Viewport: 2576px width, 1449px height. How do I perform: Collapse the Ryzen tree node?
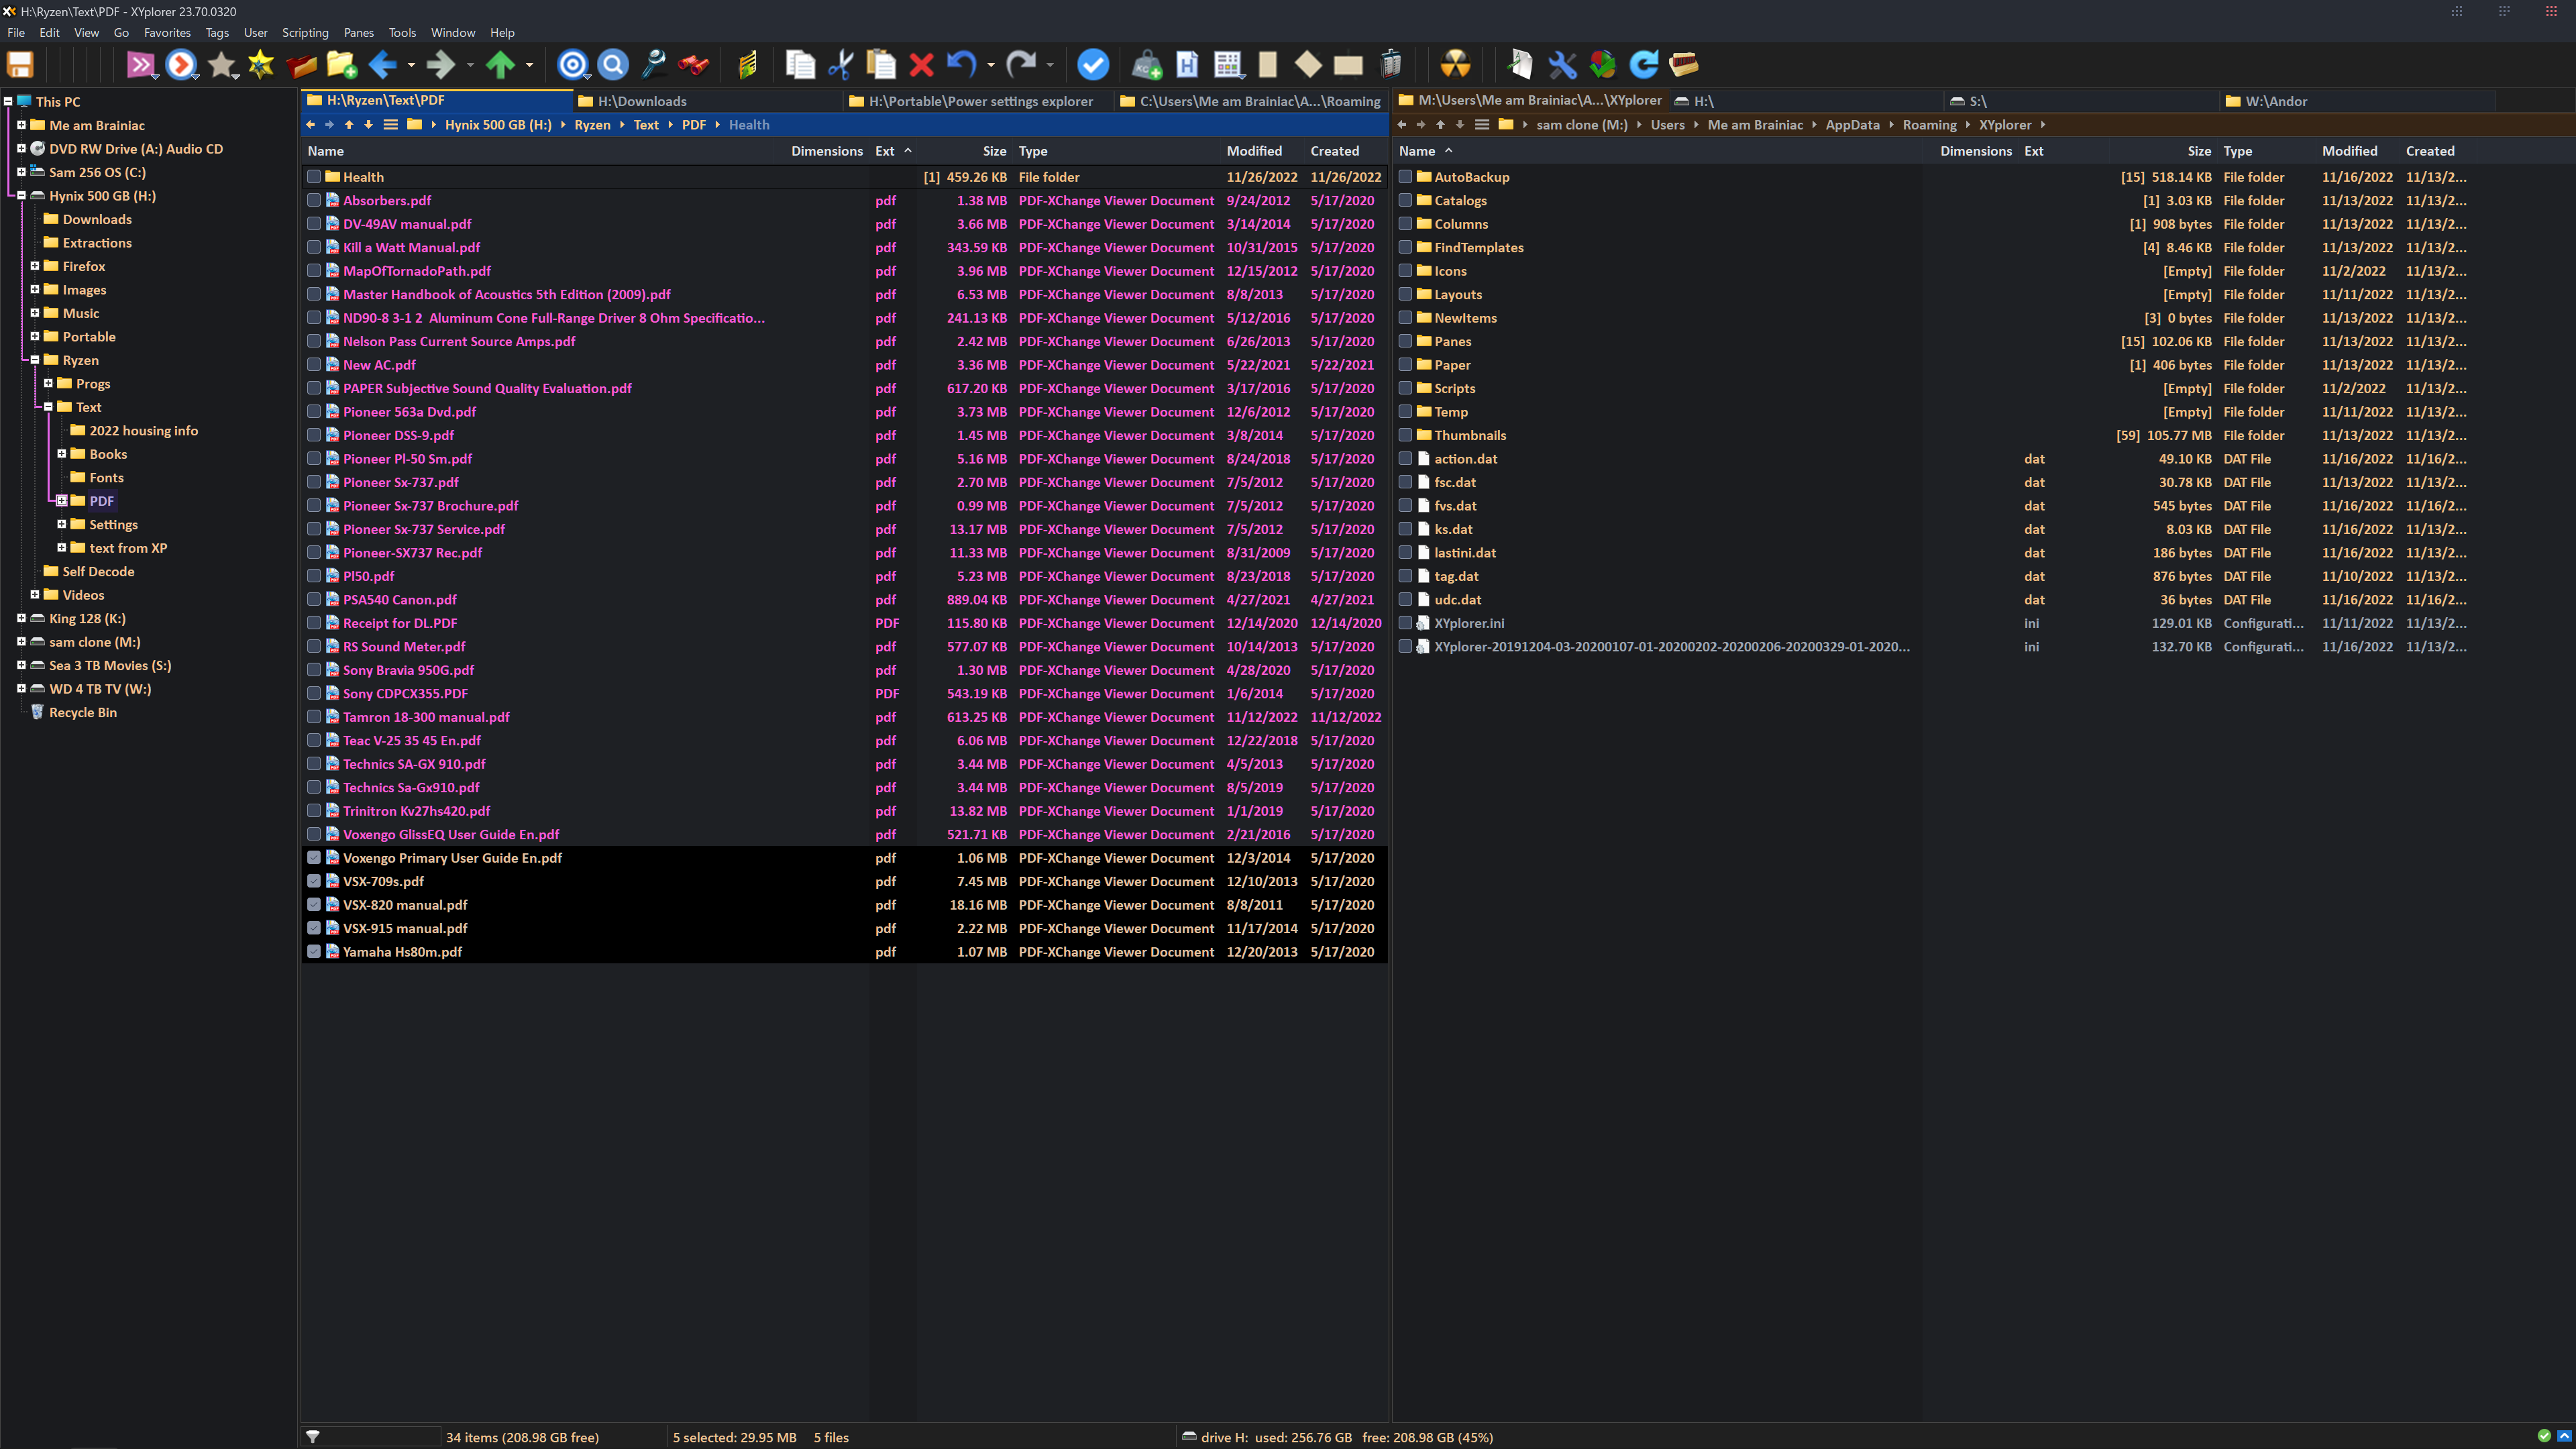[35, 360]
